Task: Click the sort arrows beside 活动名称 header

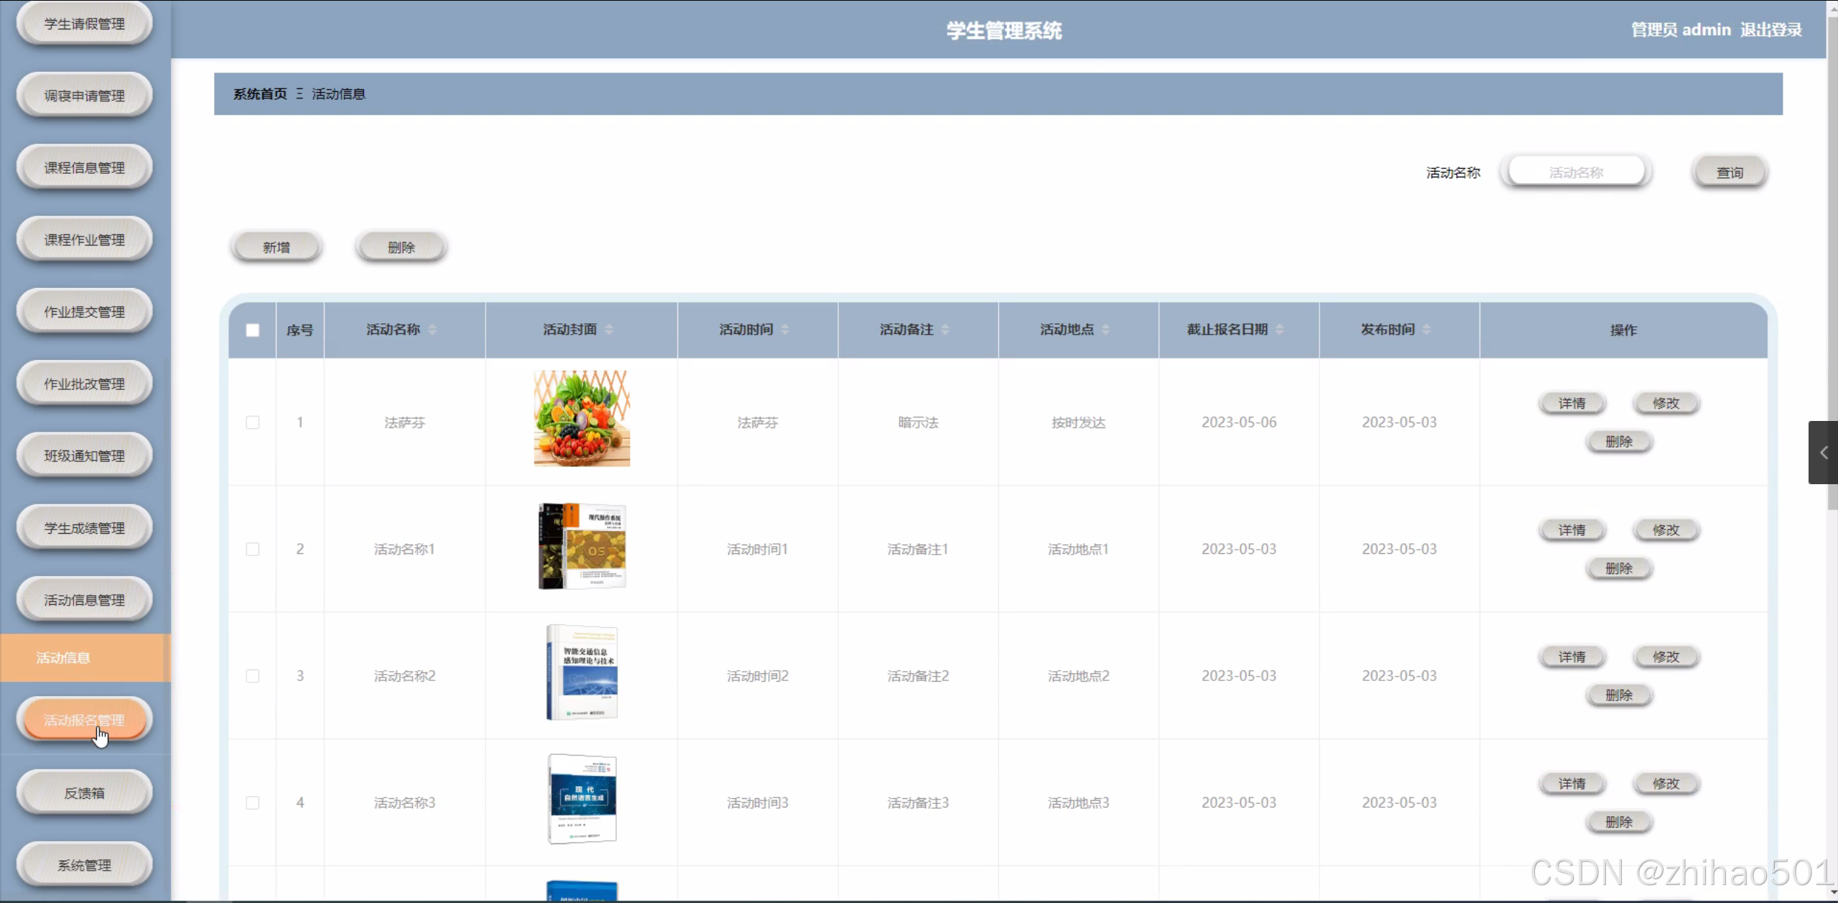Action: tap(432, 330)
